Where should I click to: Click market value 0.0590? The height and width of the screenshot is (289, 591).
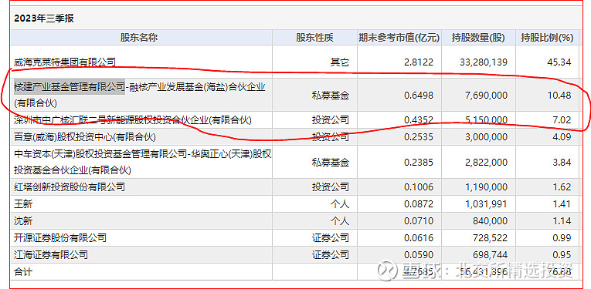(x=419, y=255)
